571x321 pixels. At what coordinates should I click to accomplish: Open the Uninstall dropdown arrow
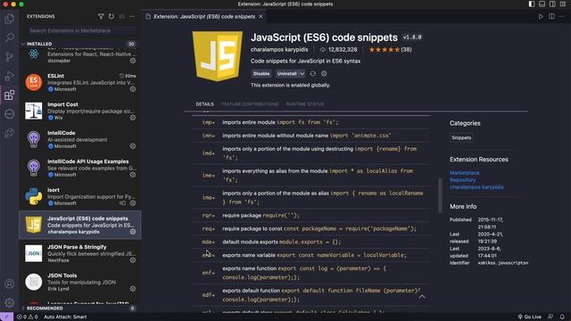tap(302, 73)
